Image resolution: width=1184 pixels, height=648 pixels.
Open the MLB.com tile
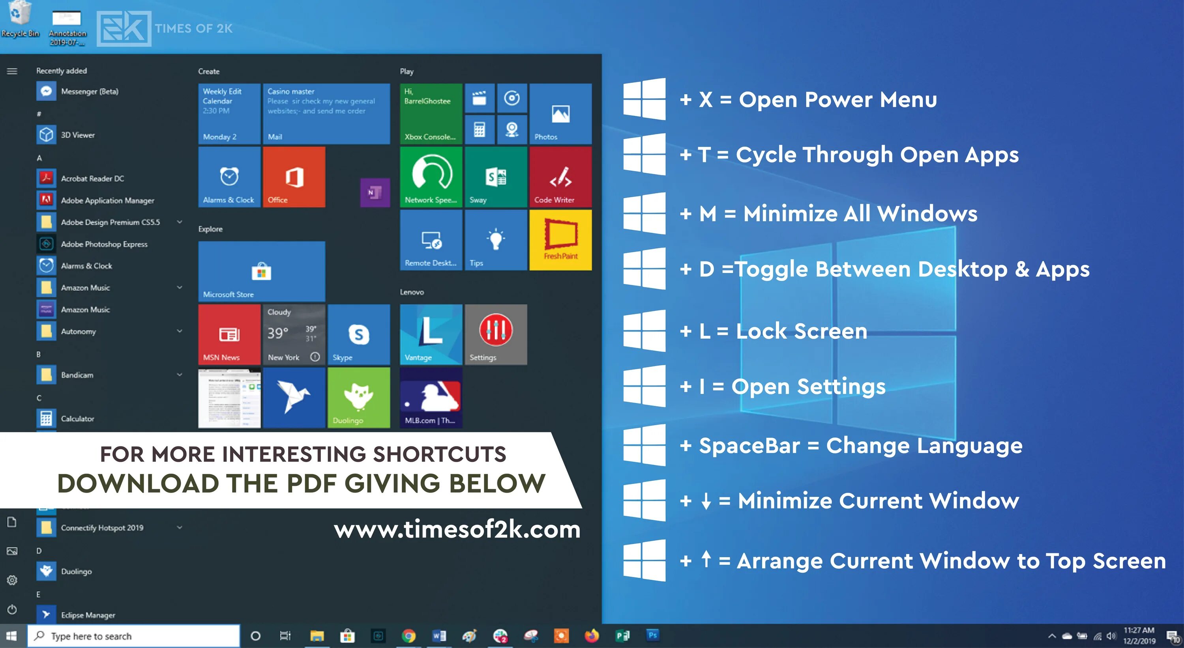431,398
